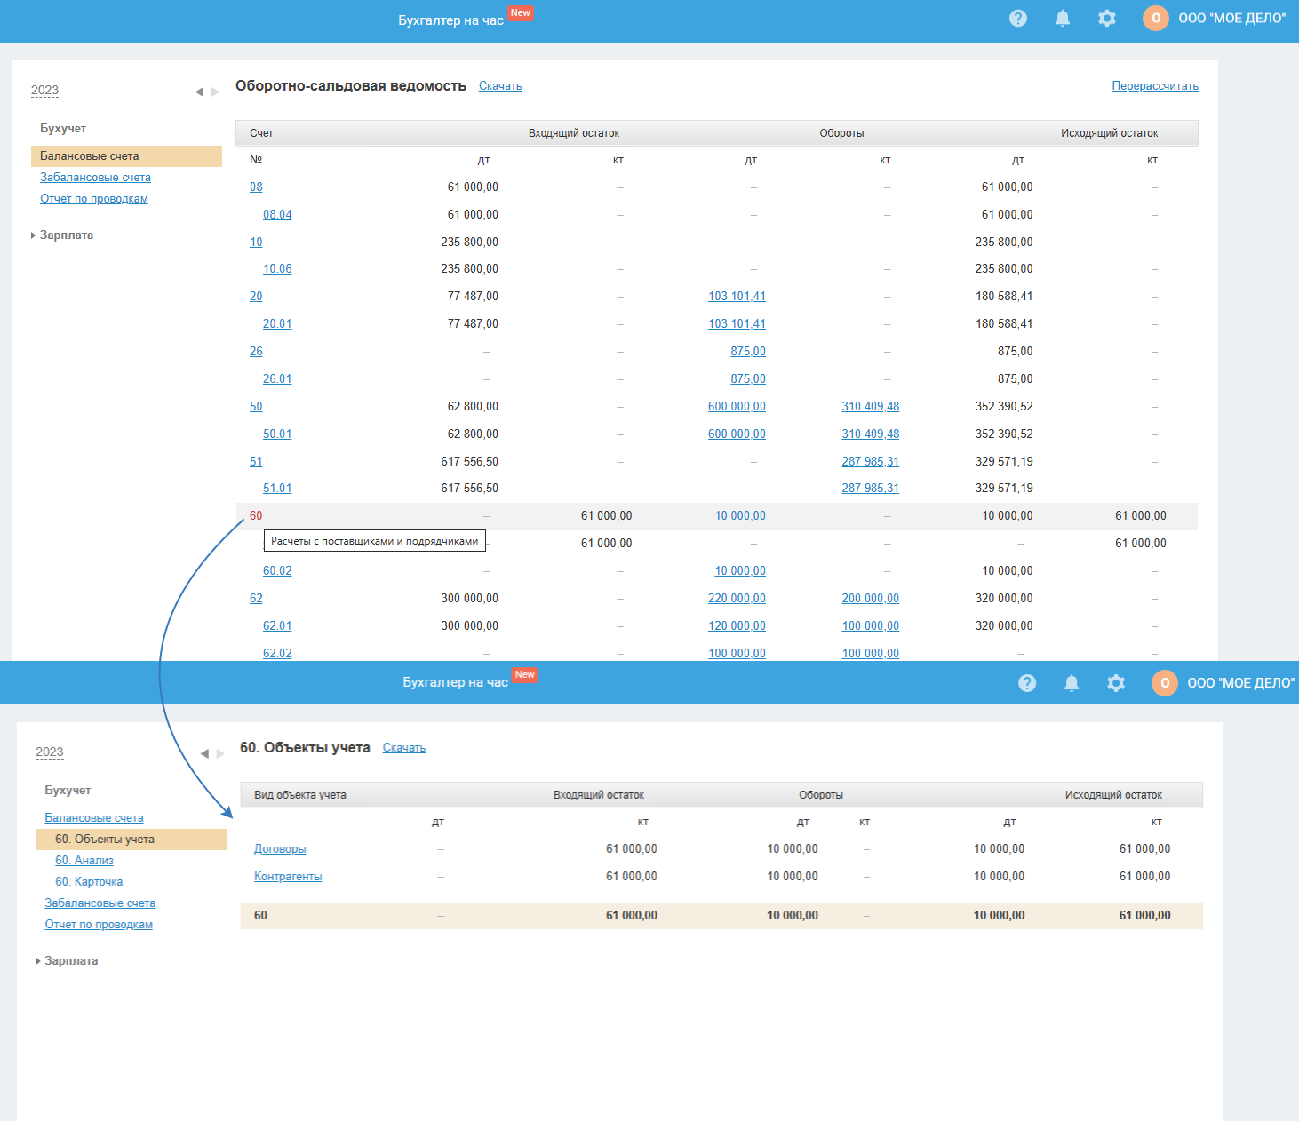The image size is (1299, 1122).
Task: Open account 08 in the table
Action: (x=256, y=187)
